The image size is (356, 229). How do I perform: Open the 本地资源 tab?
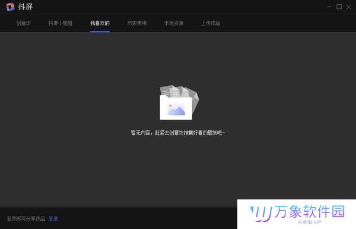pos(174,23)
